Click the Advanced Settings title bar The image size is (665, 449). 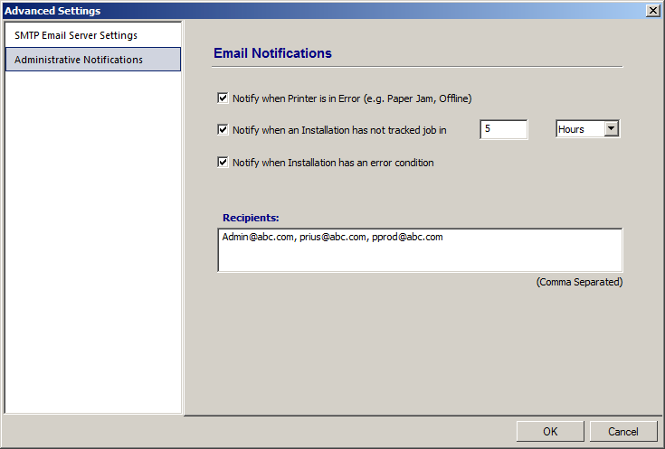322,11
